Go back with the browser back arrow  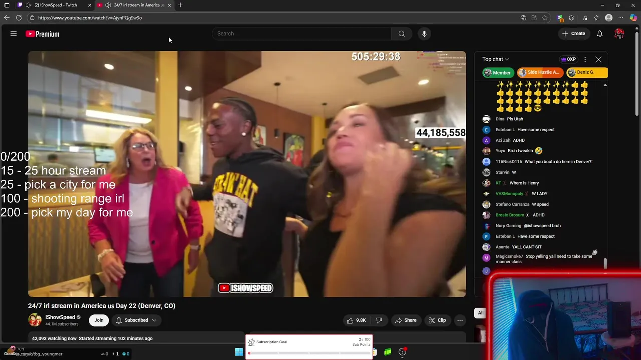(x=7, y=18)
